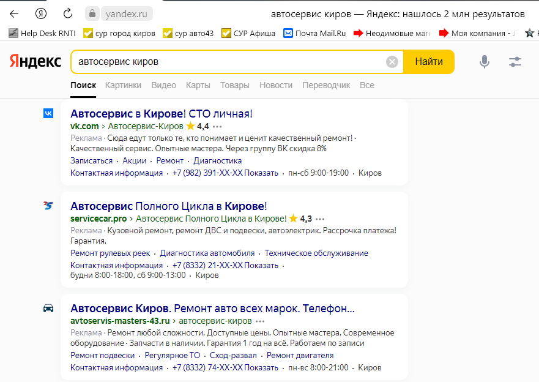Image resolution: width=539 pixels, height=382 pixels.
Task: Open the Переводчик tab
Action: [326, 85]
